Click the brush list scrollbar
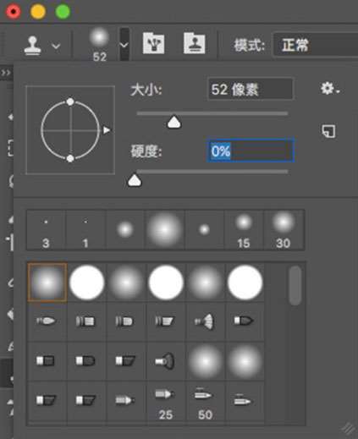This screenshot has width=358, height=439. 295,285
